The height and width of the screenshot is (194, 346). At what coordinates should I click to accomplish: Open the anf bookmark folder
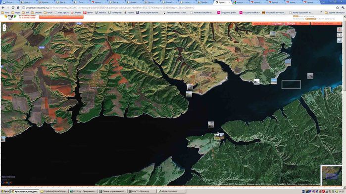pos(25,13)
